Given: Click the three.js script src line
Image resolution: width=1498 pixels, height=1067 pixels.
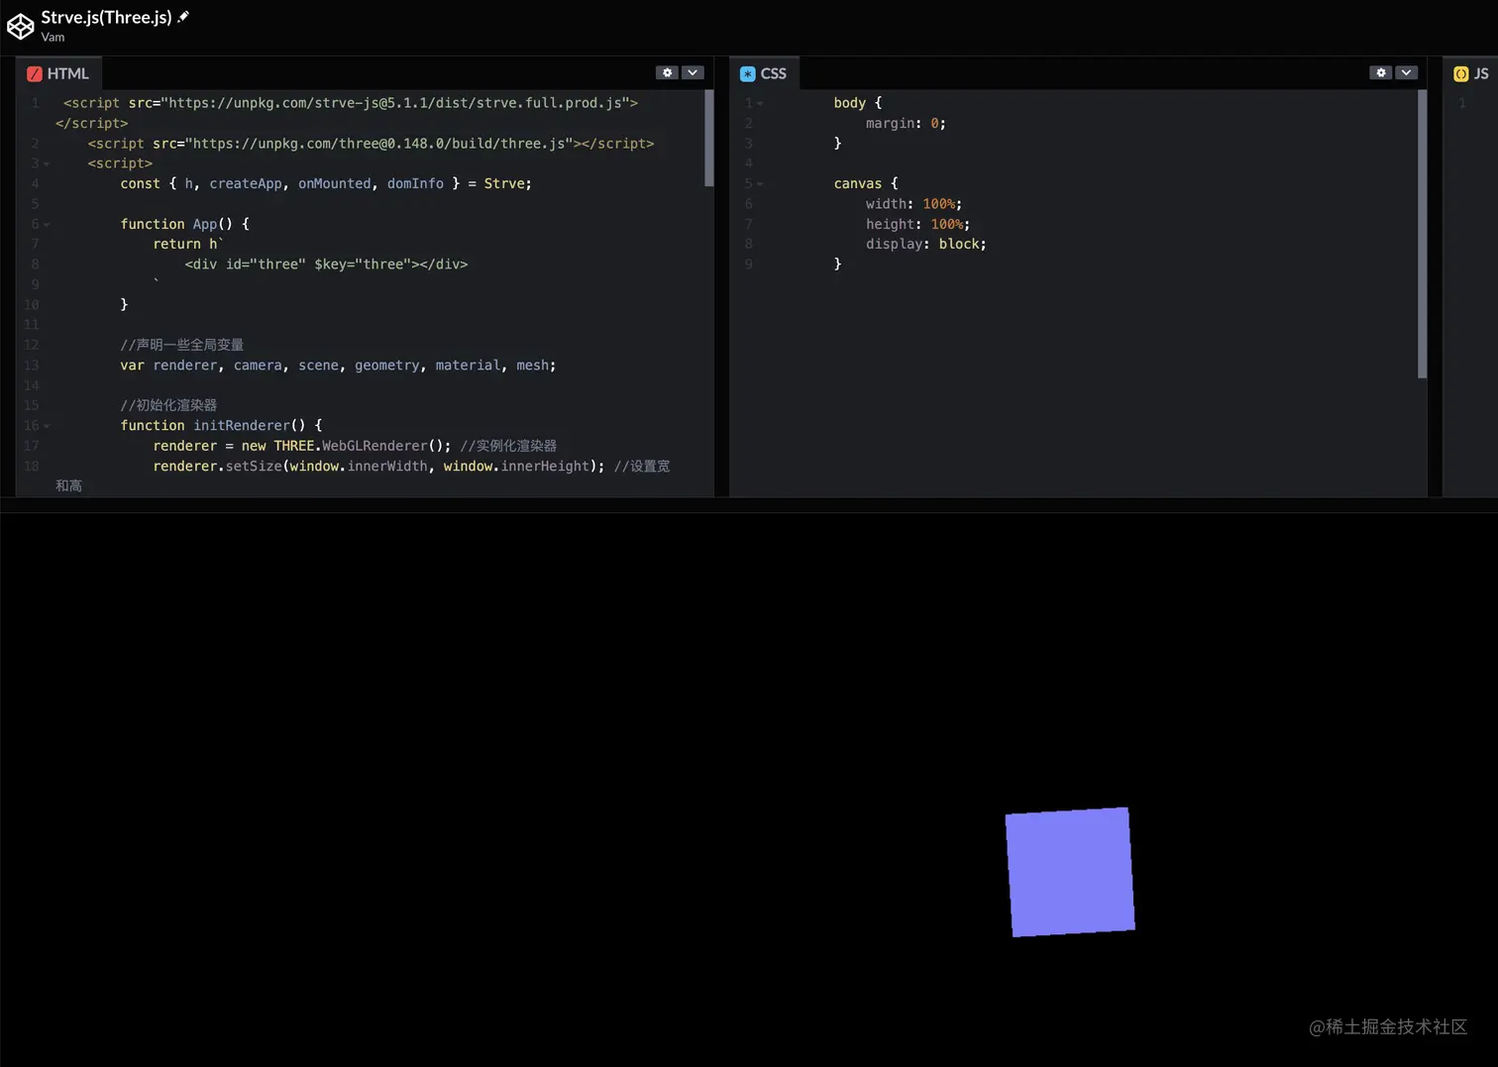Looking at the screenshot, I should [x=371, y=143].
